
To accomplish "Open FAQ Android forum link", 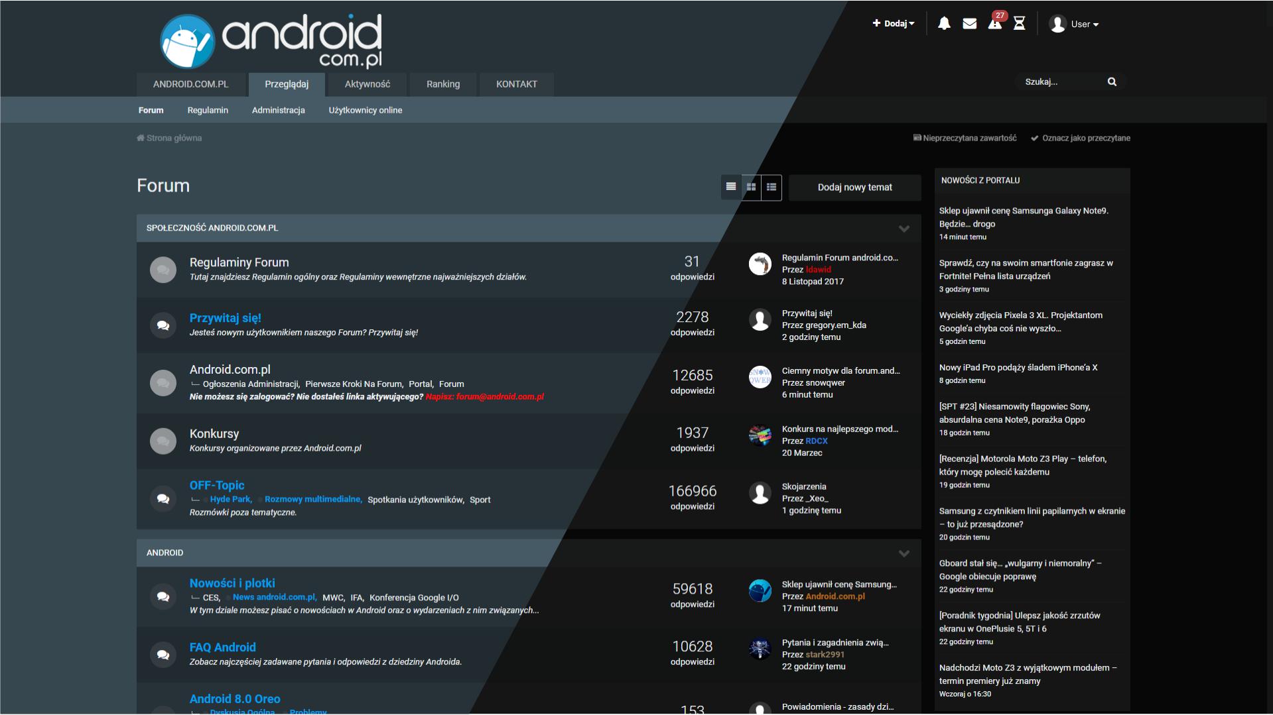I will [222, 647].
